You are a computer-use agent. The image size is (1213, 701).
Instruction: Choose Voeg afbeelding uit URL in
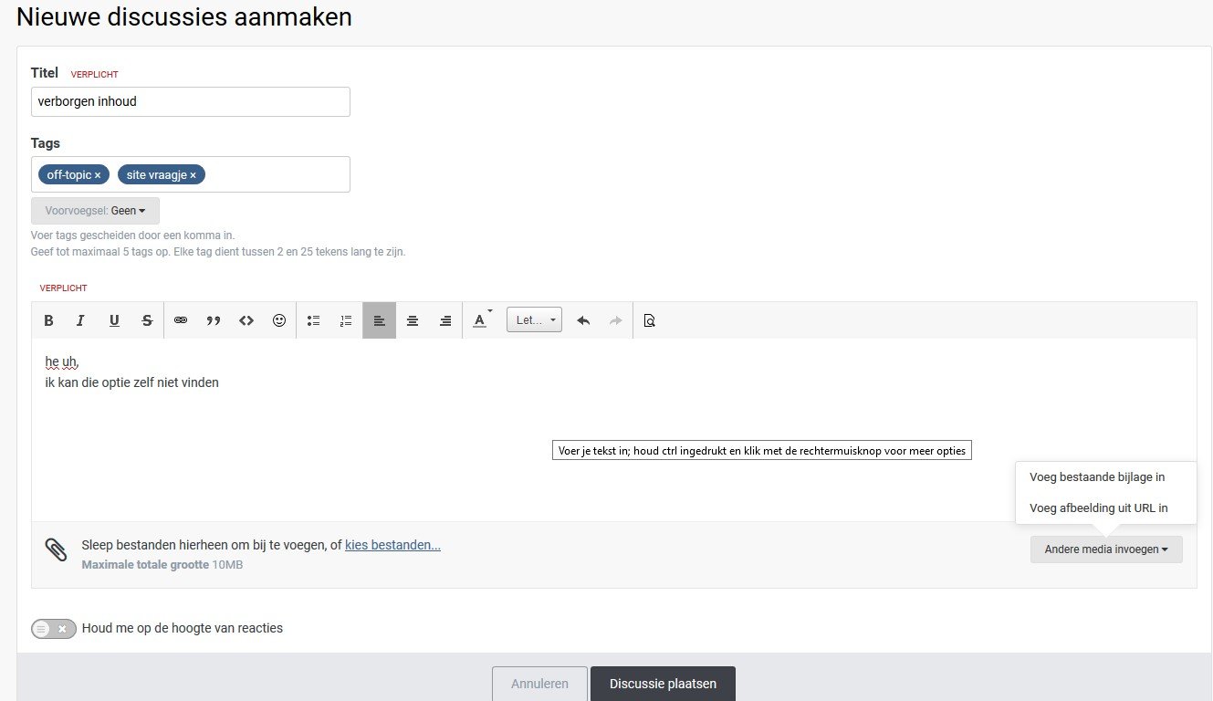tap(1098, 507)
